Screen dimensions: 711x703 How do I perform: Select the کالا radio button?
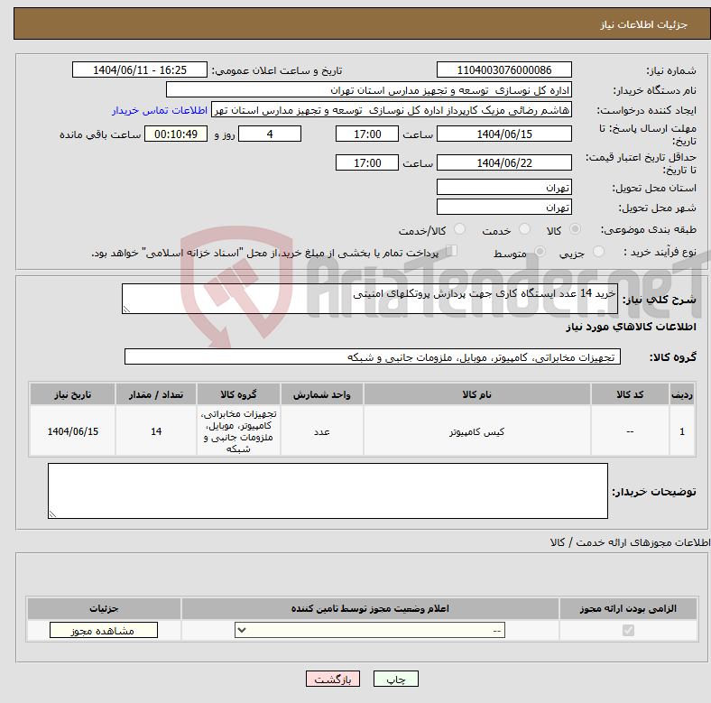click(x=575, y=229)
